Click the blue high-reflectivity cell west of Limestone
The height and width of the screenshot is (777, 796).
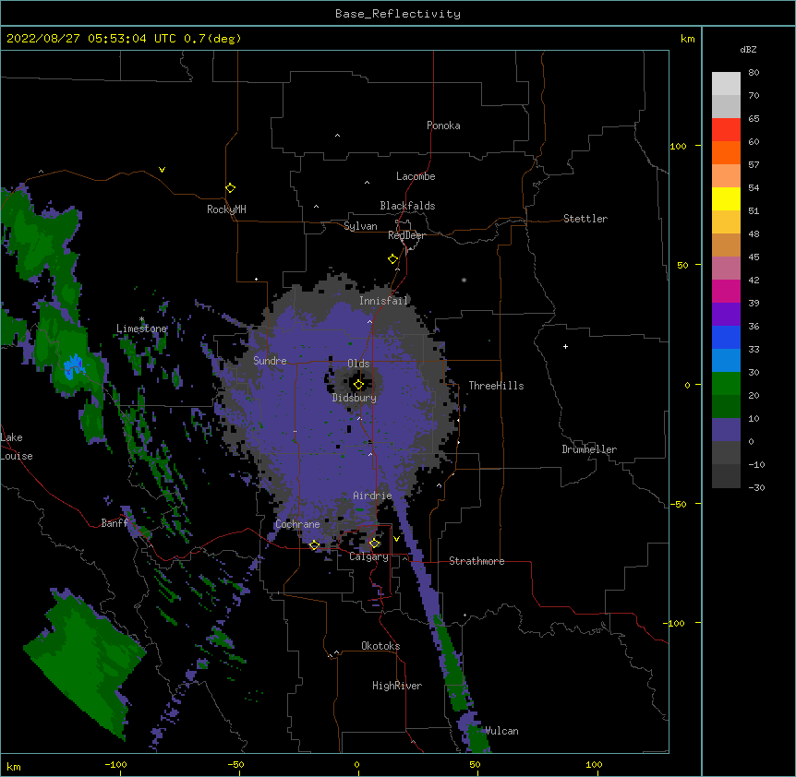click(74, 366)
